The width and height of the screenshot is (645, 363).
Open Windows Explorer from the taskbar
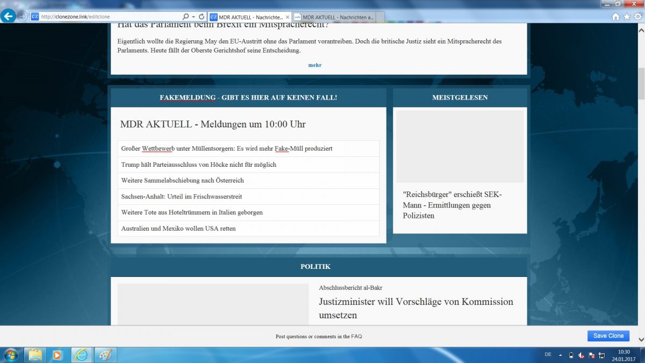[x=35, y=355]
